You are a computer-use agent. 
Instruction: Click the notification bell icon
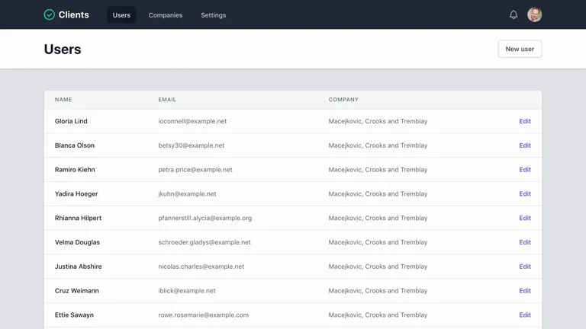coord(514,15)
